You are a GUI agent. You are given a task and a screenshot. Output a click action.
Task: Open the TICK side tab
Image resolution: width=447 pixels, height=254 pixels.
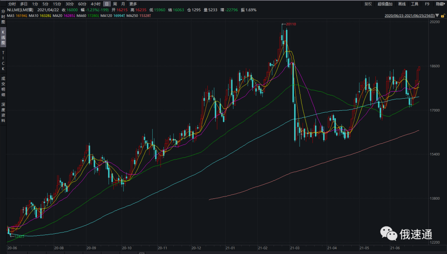pos(3,60)
